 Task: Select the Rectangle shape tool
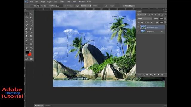tap(31, 44)
